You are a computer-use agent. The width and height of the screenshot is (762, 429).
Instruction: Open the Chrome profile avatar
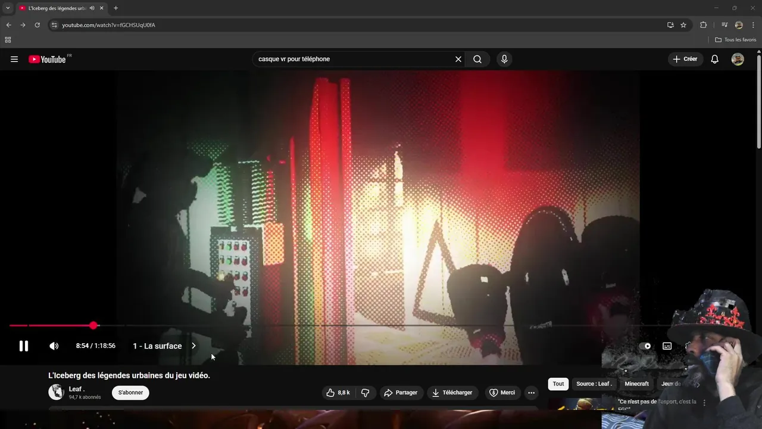739,25
